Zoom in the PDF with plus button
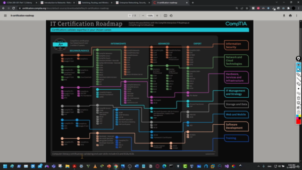This screenshot has height=170, width=302. [x=157, y=16]
